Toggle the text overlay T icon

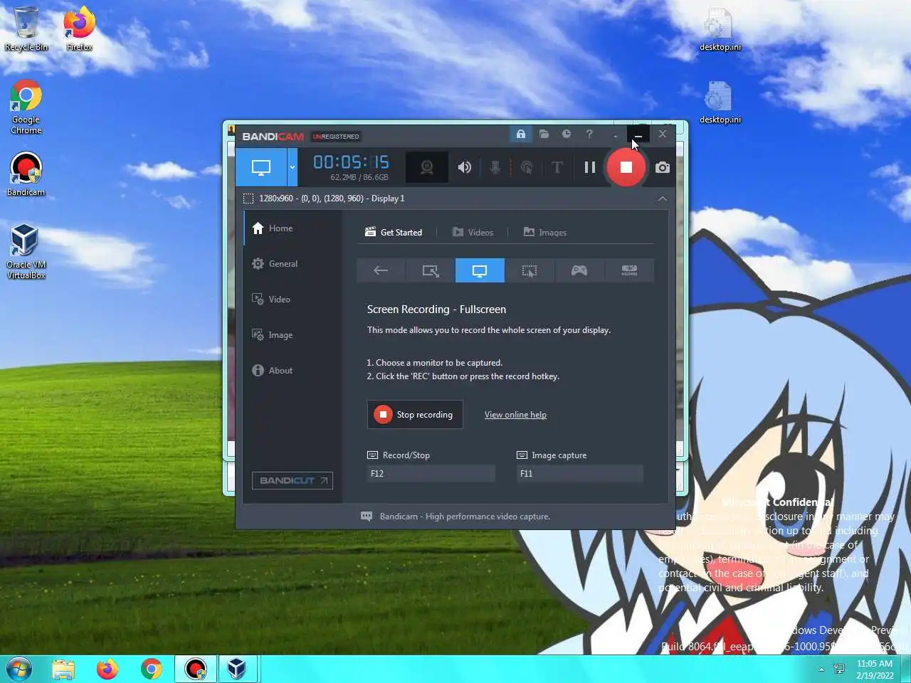(x=557, y=168)
